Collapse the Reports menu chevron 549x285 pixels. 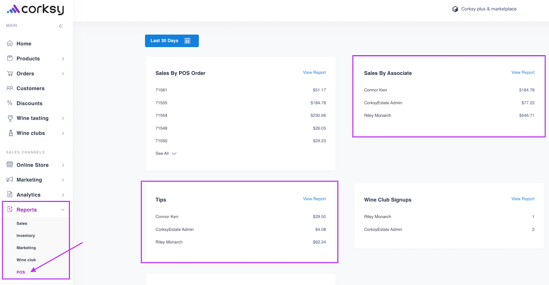63,210
